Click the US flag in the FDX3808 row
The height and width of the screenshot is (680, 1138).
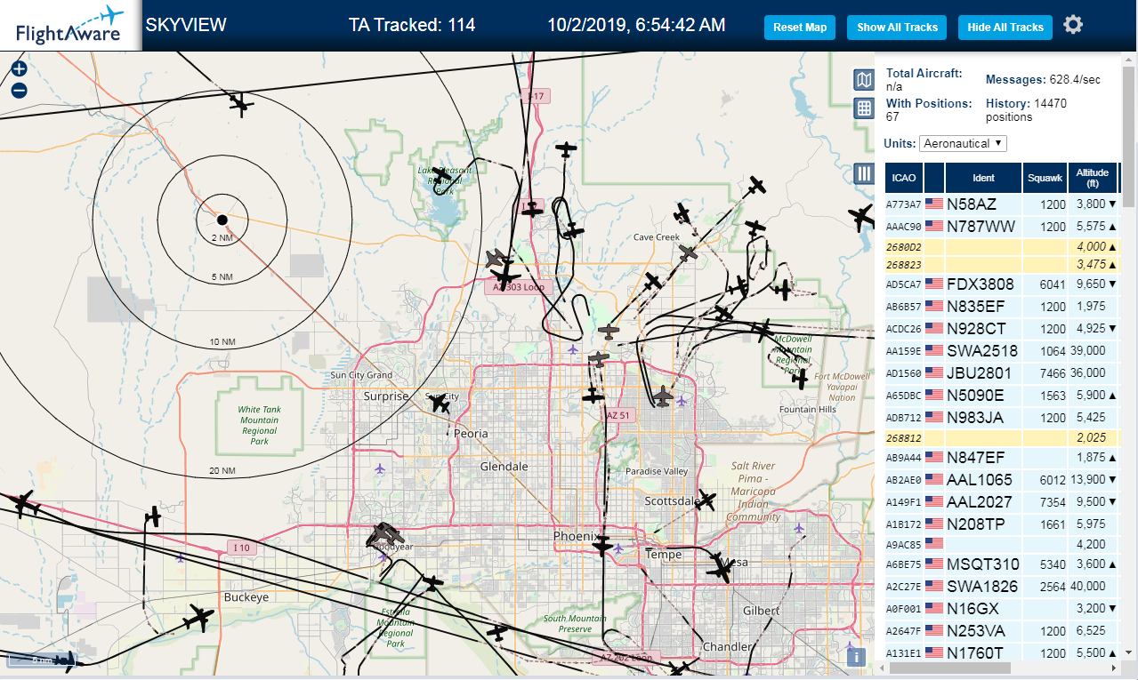[x=934, y=284]
